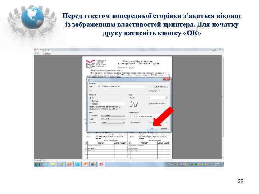Open Windows Explorer folder on taskbar

click(54, 164)
